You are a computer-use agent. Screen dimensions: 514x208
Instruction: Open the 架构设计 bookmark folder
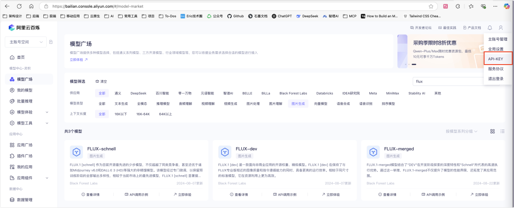tap(12, 16)
